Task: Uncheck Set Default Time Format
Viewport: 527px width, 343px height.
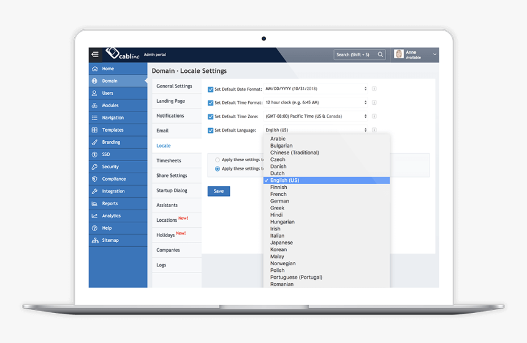Action: 210,103
